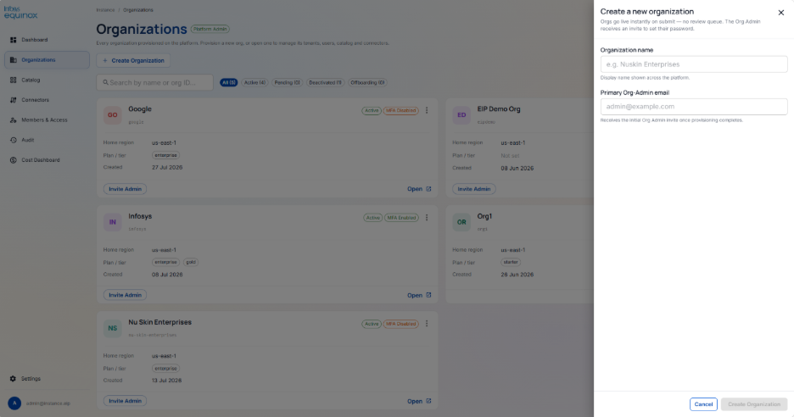Open the Google card's three-dot menu

pos(427,110)
